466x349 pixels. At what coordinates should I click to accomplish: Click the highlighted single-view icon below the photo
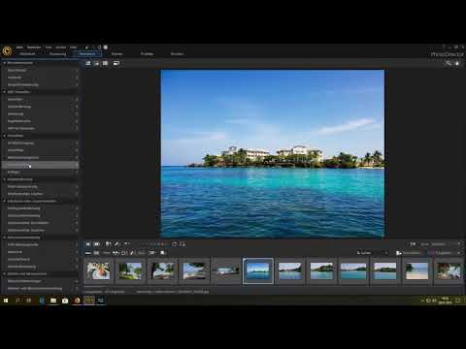pyautogui.click(x=88, y=244)
